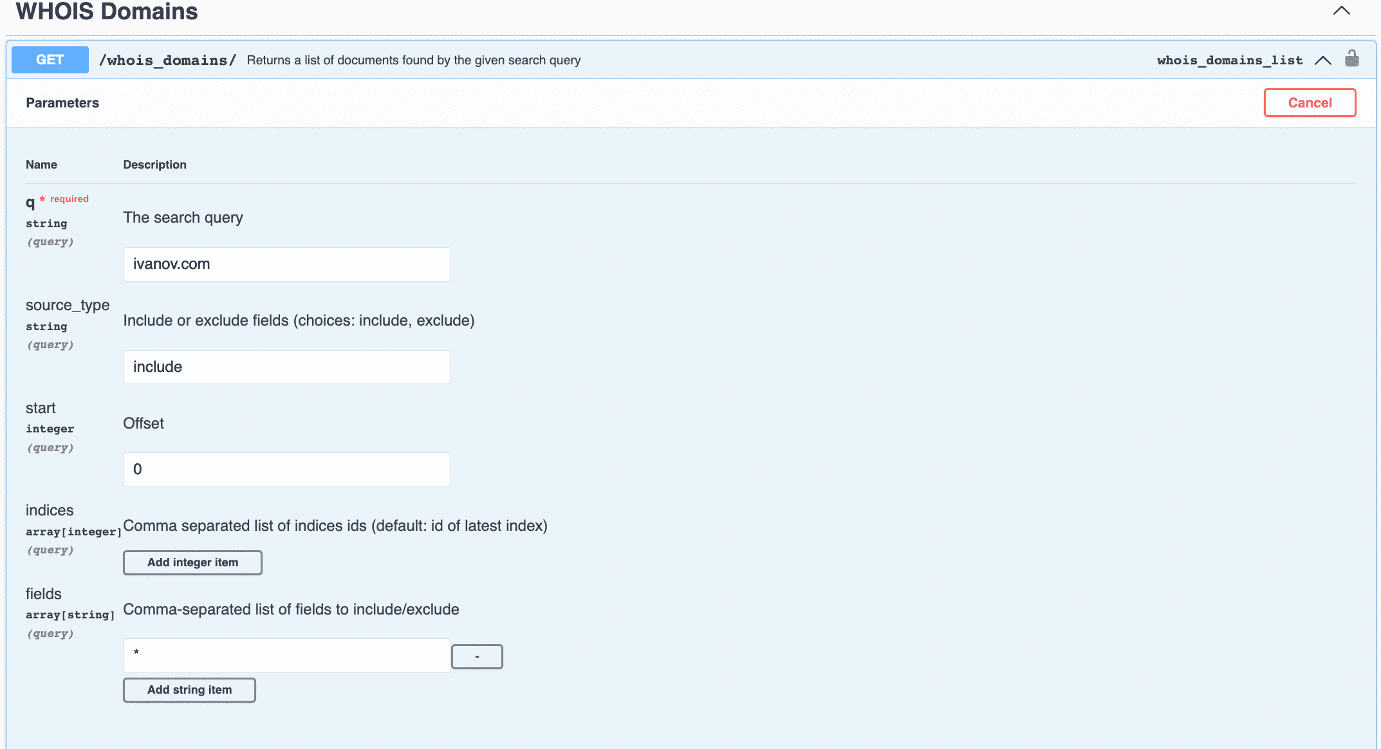This screenshot has height=749, width=1381.
Task: Click the authorization lock icon
Action: pyautogui.click(x=1351, y=59)
